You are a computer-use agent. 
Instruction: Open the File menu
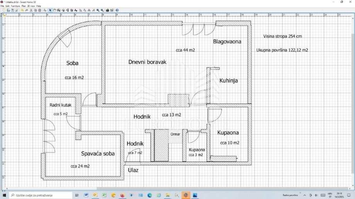pyautogui.click(x=2, y=6)
